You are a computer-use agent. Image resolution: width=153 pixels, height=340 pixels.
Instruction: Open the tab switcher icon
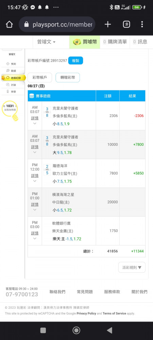tap(126, 24)
